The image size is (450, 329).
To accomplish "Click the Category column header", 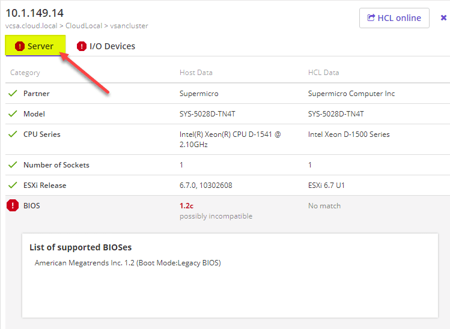I will pos(25,73).
